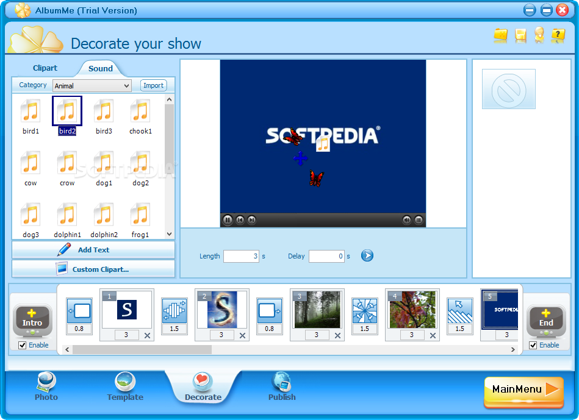
Task: Mute the preview volume icon
Action: [x=406, y=220]
